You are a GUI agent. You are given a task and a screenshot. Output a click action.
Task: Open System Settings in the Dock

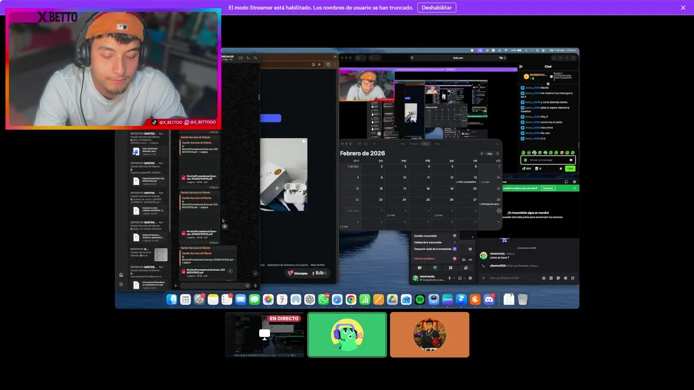click(199, 300)
